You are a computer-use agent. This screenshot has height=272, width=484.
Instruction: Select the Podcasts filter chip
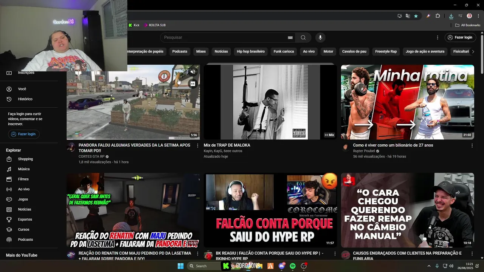point(180,51)
